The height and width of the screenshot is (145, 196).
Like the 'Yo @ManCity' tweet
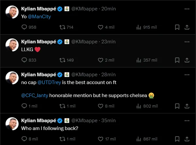pyautogui.click(x=100, y=27)
